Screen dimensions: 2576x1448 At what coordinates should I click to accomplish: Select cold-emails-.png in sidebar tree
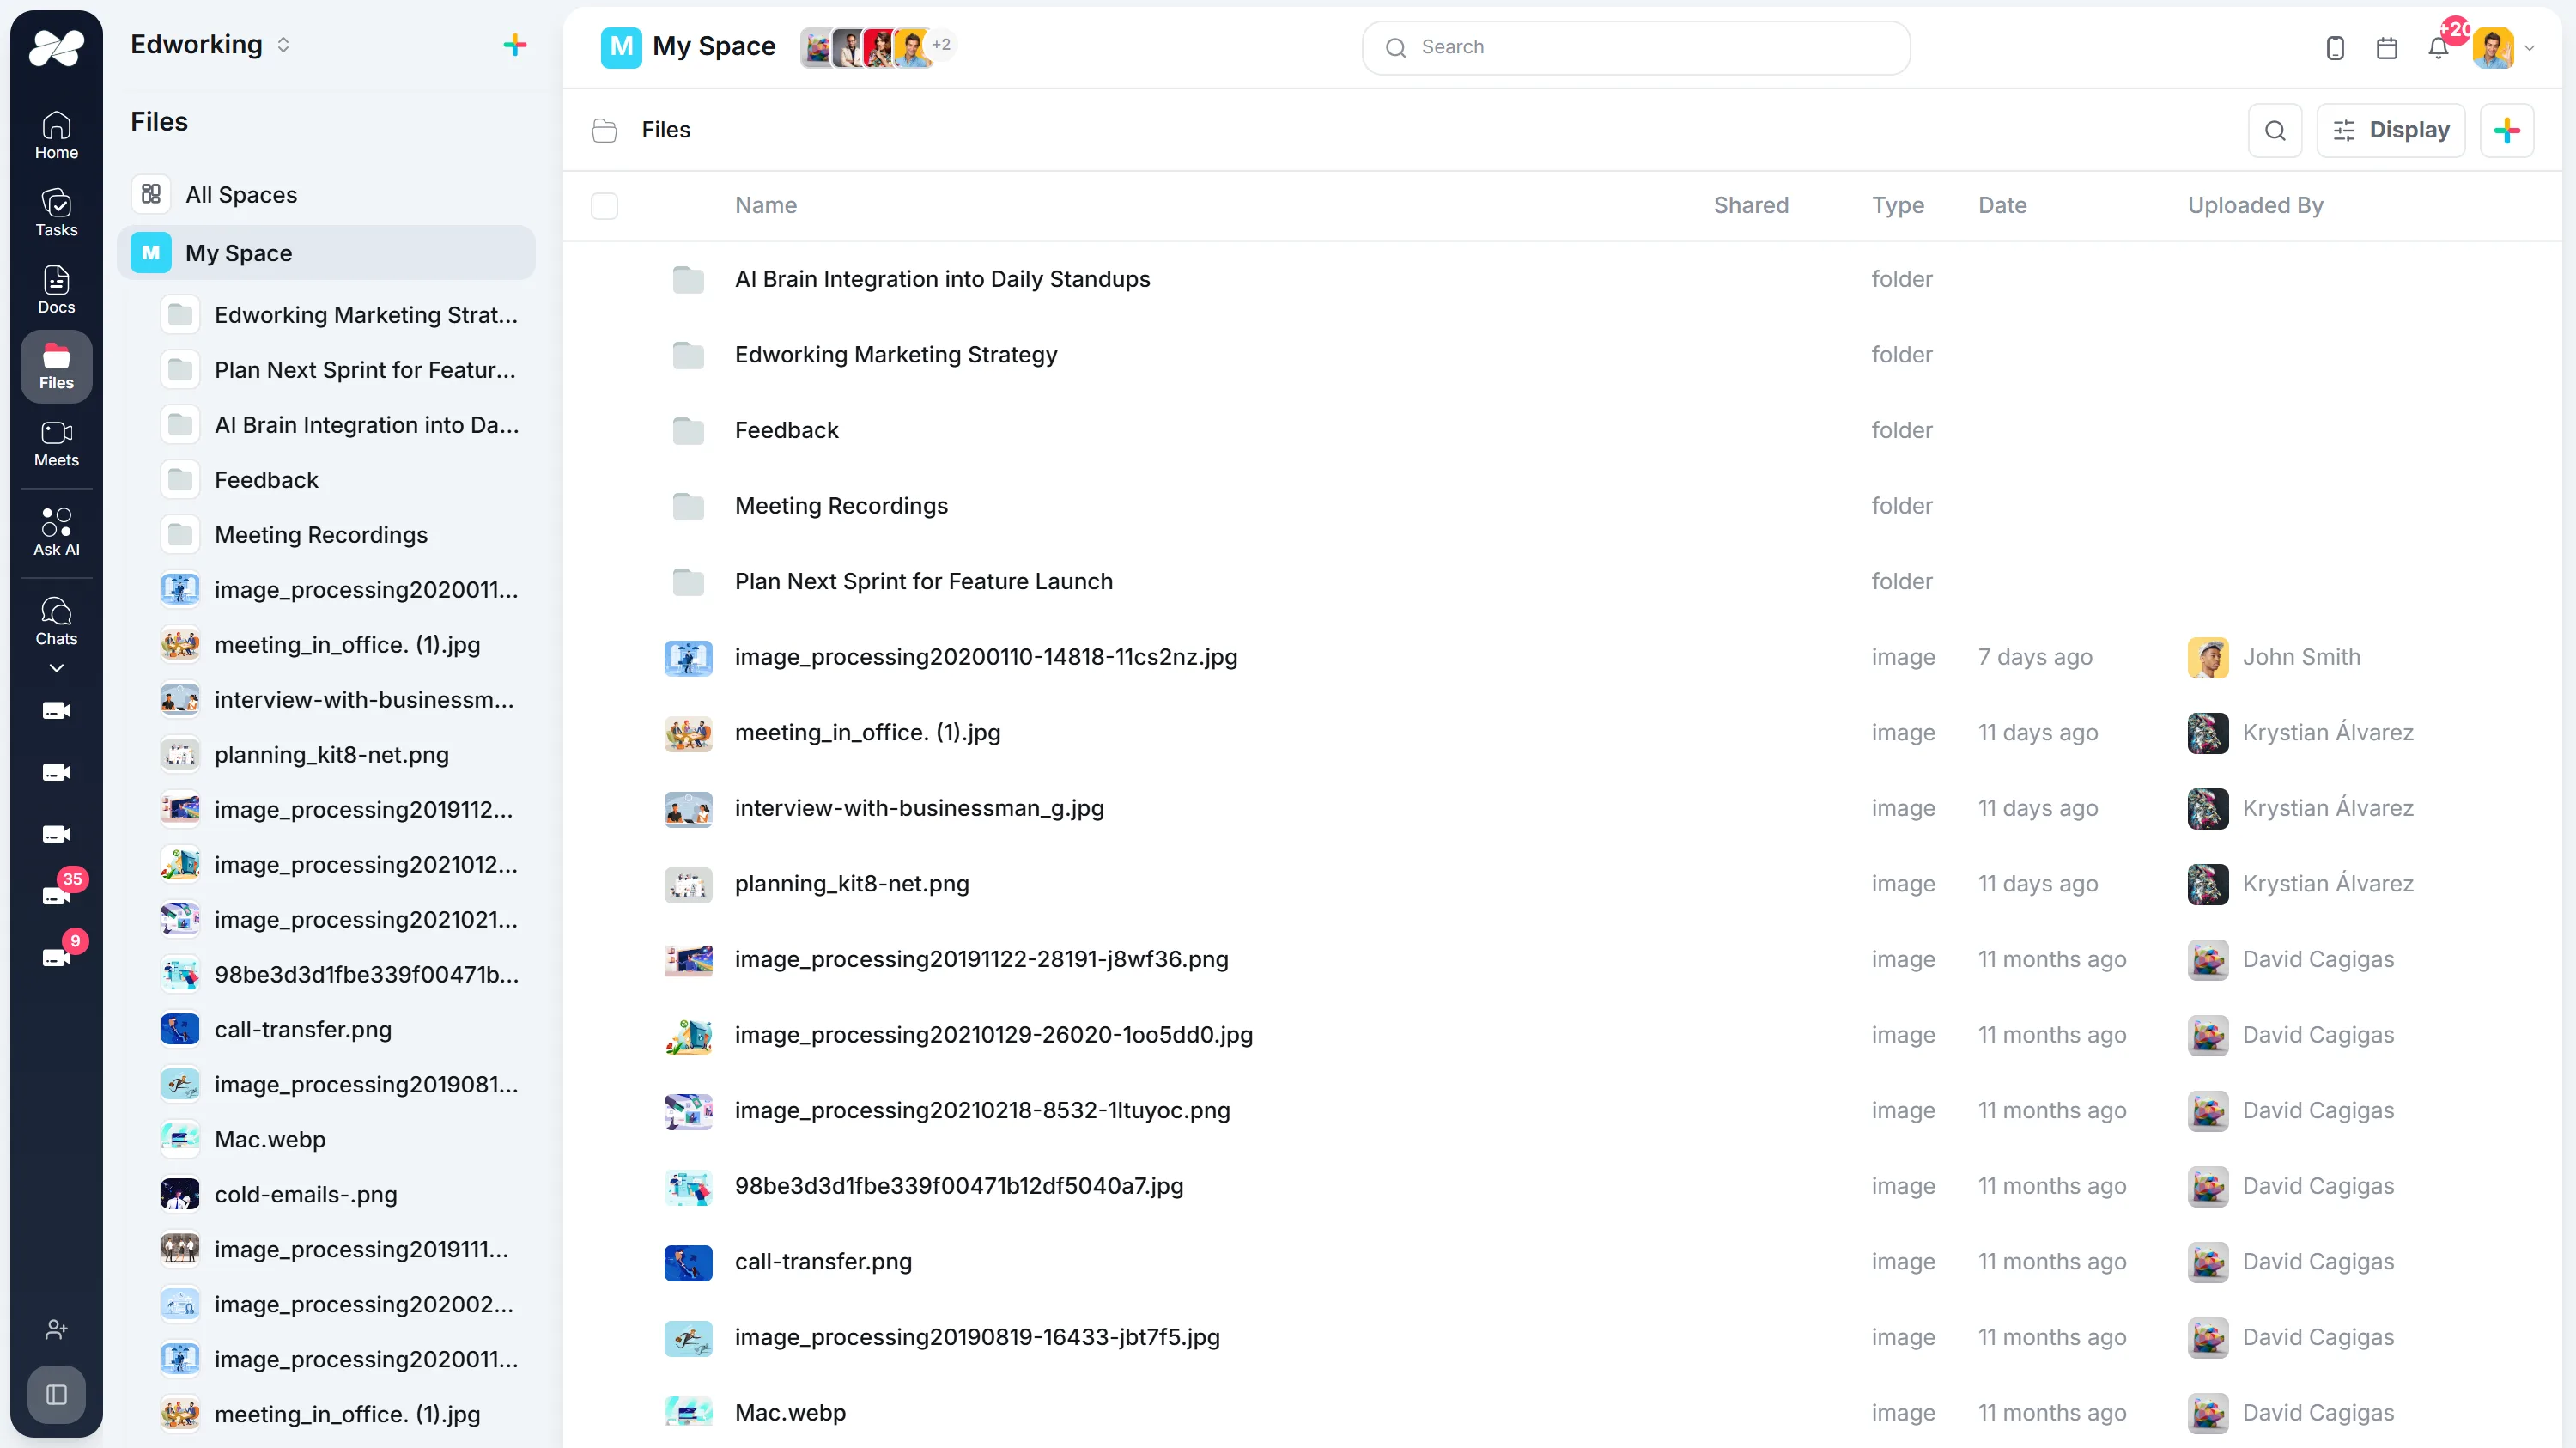305,1195
